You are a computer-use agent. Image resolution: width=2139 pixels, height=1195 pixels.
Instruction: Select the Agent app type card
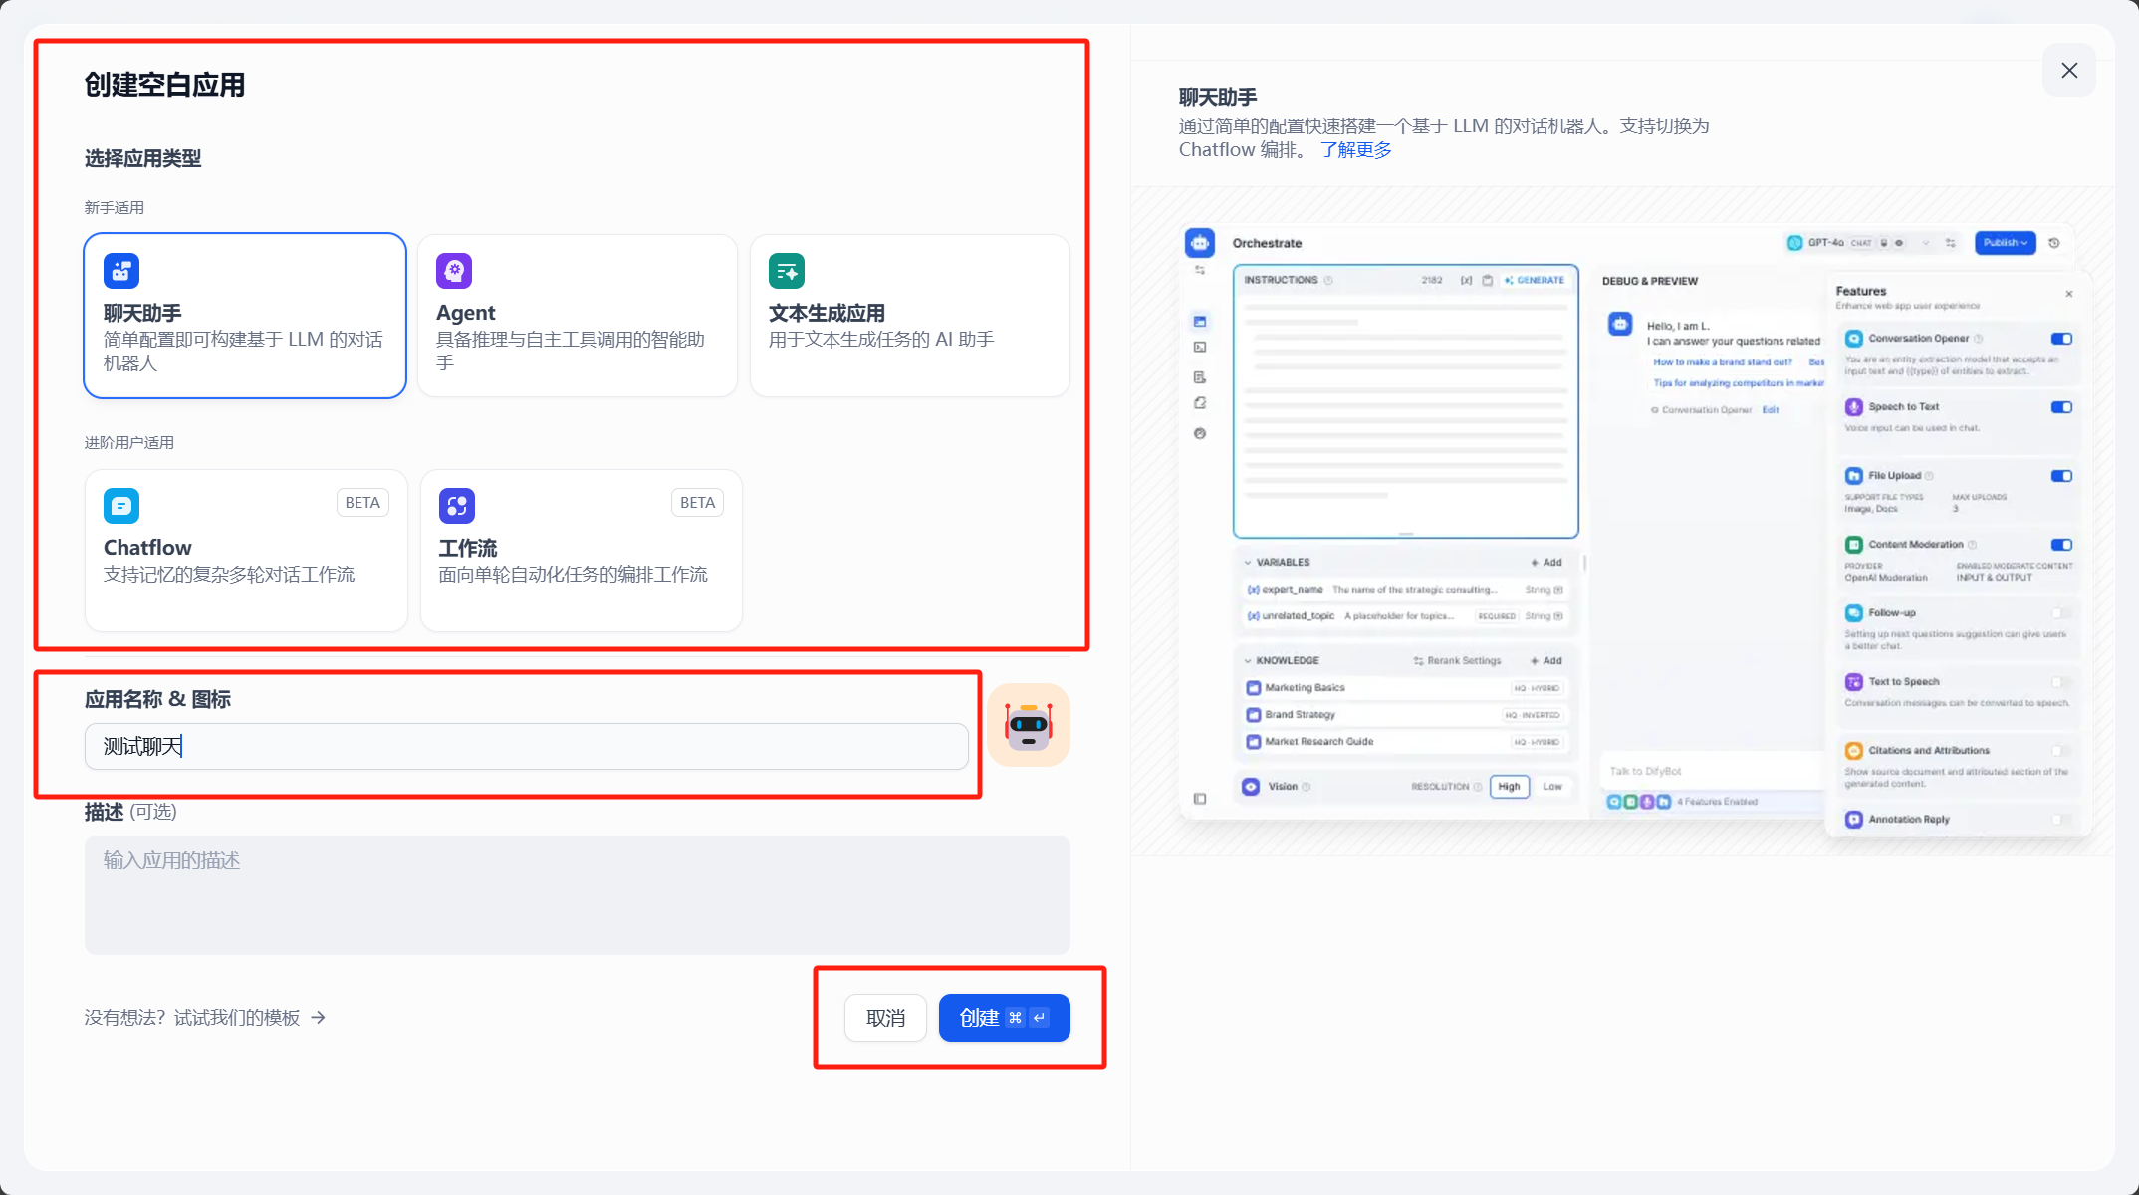tap(578, 339)
